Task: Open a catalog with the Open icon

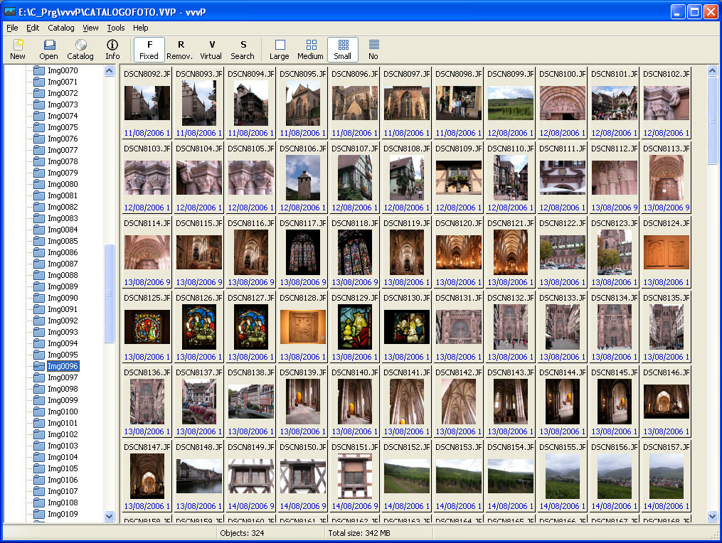Action: point(48,49)
